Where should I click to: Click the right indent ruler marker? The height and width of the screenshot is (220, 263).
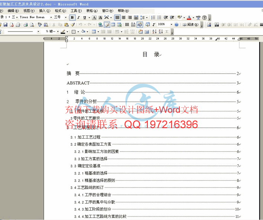point(239,39)
